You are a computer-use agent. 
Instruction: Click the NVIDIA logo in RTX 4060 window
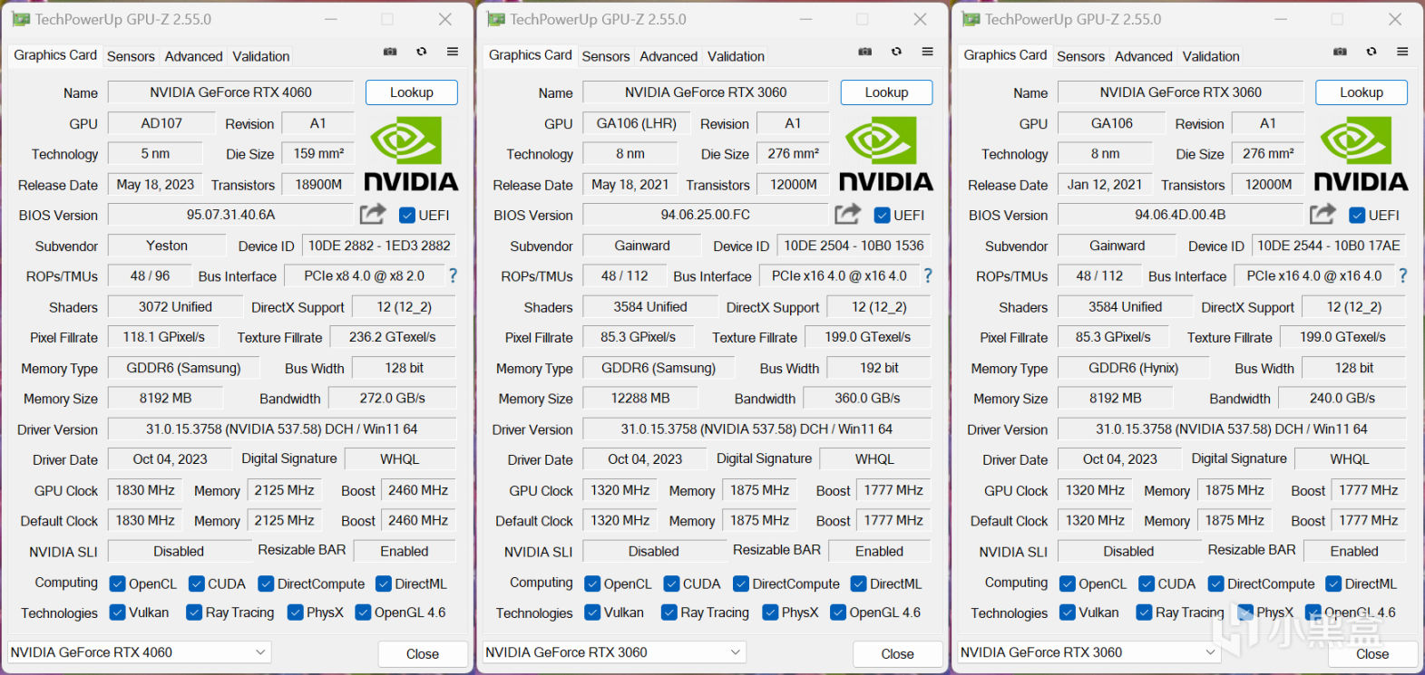411,154
